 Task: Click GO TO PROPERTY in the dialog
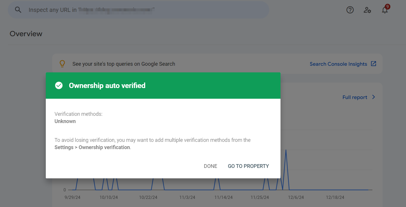248,166
